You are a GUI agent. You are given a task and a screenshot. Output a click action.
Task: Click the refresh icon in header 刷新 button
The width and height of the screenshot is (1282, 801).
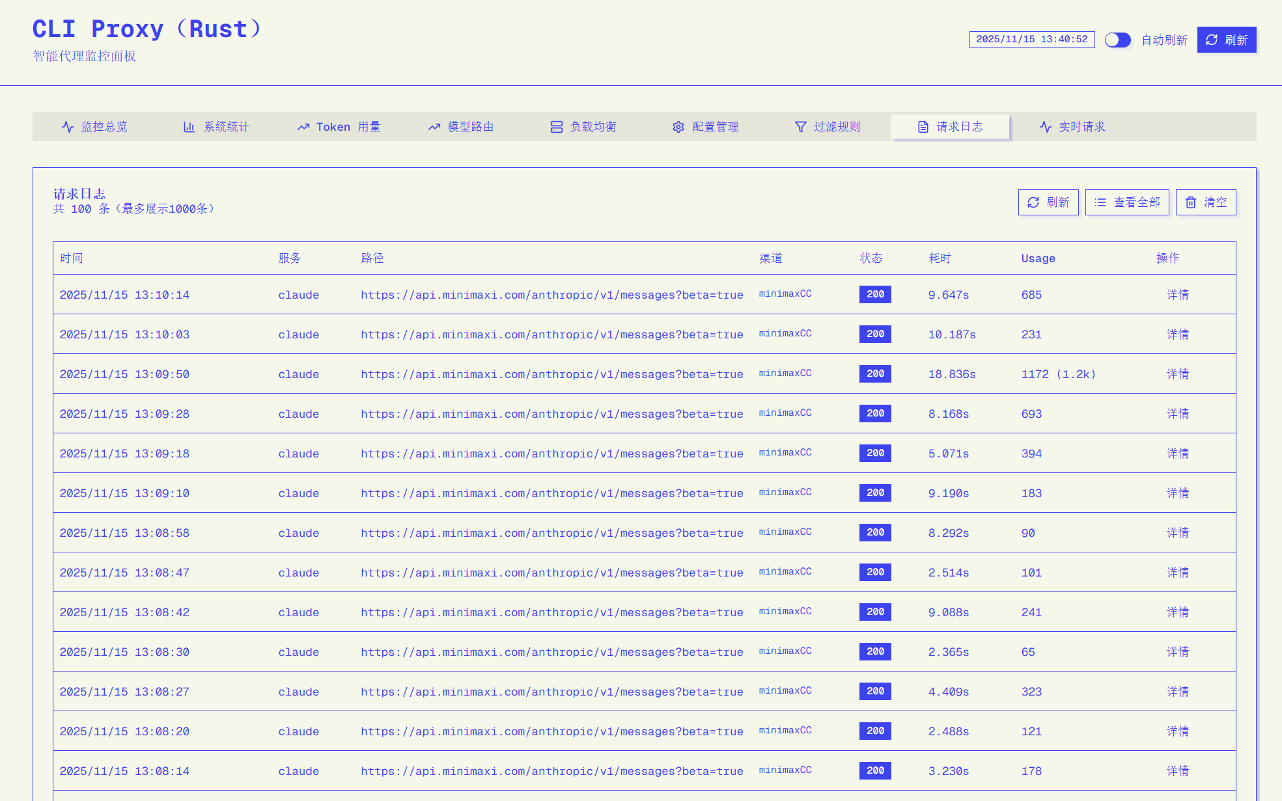[1211, 40]
